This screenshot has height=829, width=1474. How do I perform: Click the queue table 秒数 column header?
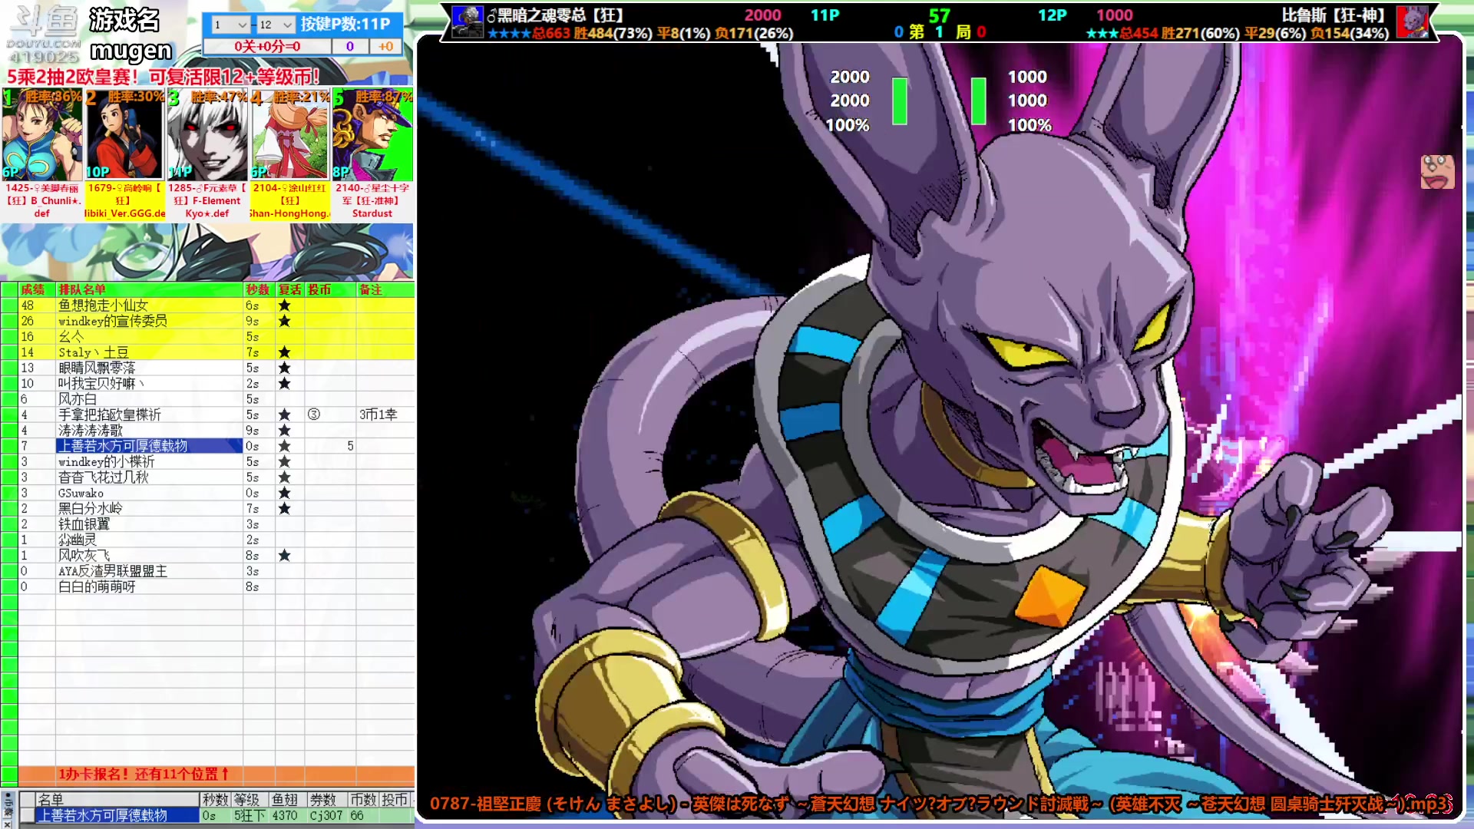(x=259, y=289)
